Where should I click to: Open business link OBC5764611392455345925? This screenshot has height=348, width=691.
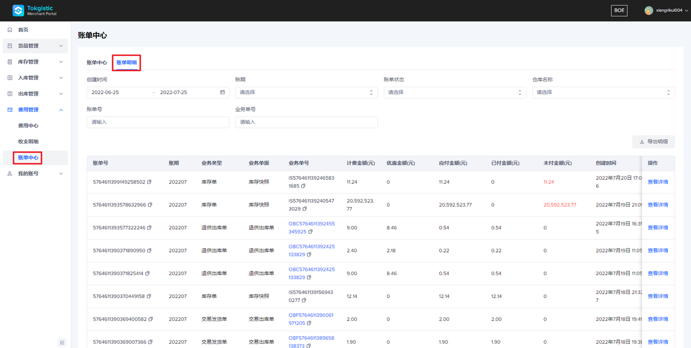pos(311,223)
